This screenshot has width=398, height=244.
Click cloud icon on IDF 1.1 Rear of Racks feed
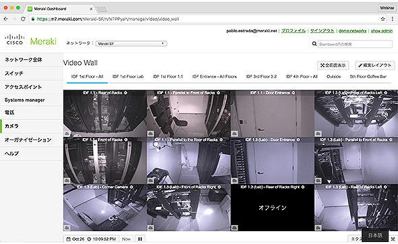click(67, 133)
